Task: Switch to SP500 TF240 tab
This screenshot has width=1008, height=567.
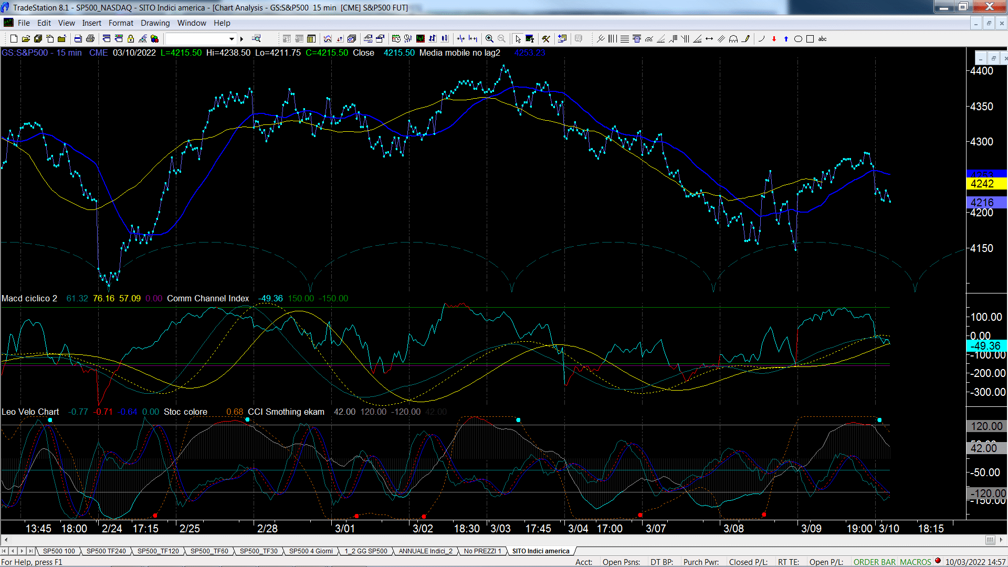Action: (x=106, y=551)
